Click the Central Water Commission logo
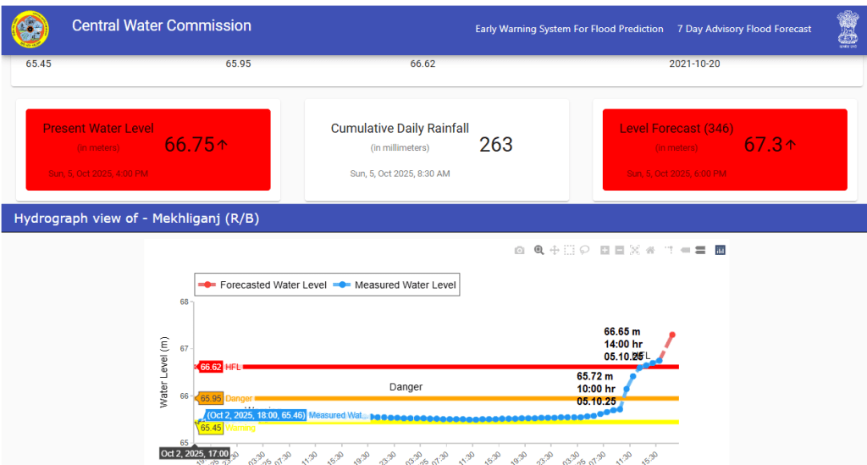Viewport: 867px width, 465px height. point(30,30)
